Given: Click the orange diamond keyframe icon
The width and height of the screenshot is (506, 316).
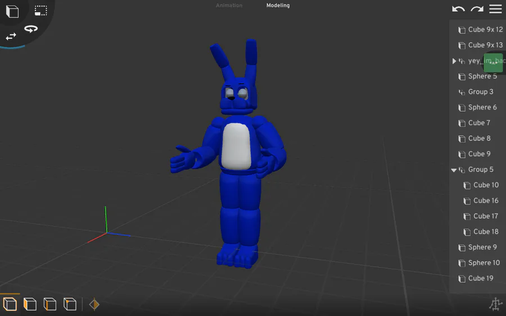Looking at the screenshot, I should (94, 304).
